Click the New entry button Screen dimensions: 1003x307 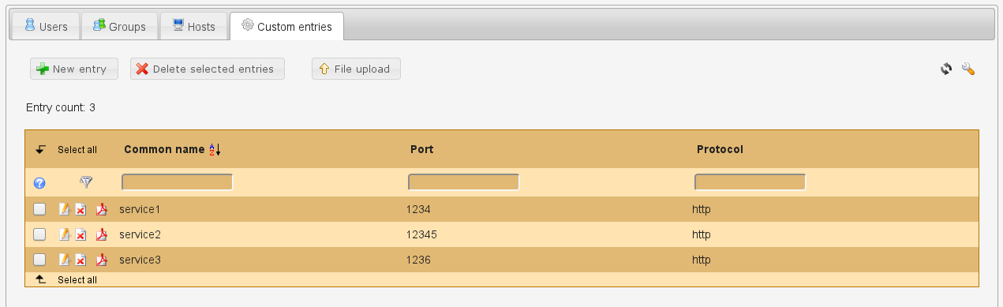(73, 69)
